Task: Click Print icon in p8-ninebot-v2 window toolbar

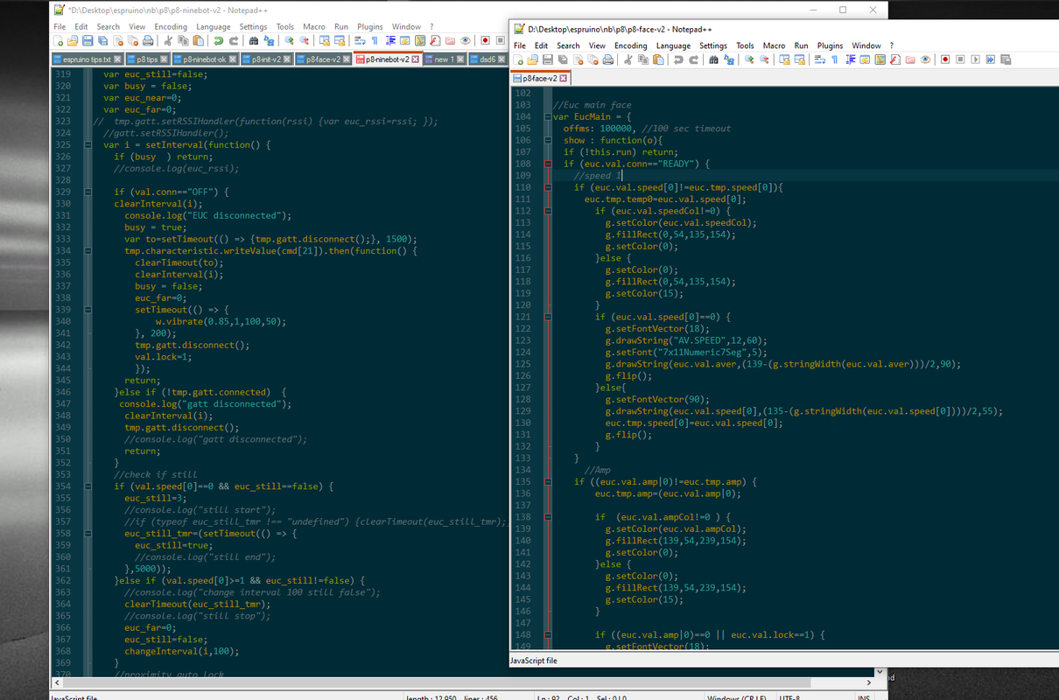Action: [x=148, y=40]
